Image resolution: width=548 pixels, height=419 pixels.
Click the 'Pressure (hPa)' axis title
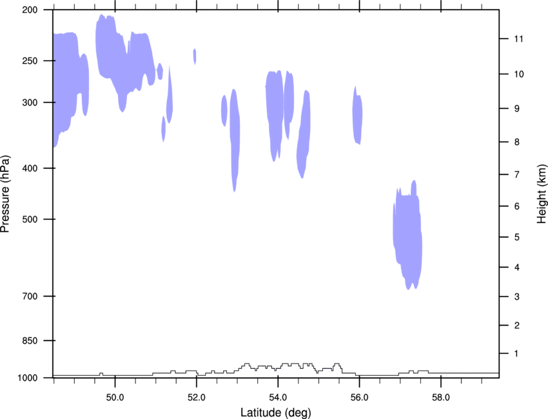tap(5, 194)
